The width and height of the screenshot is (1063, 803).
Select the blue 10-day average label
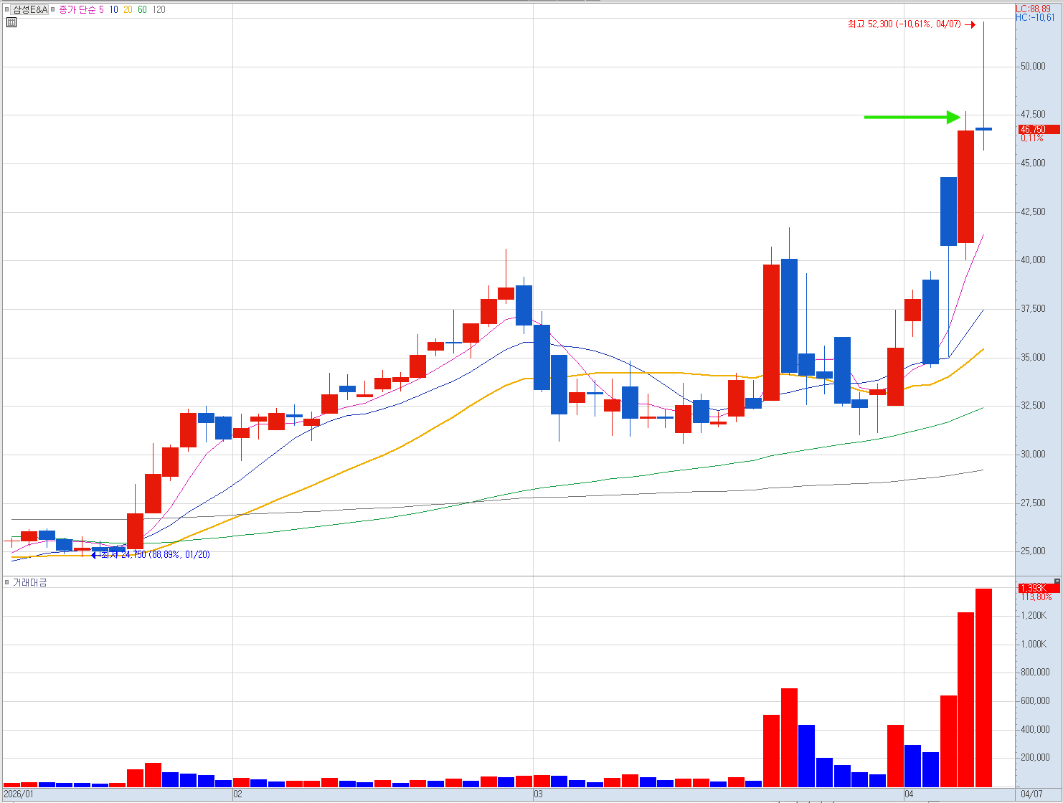click(x=113, y=9)
